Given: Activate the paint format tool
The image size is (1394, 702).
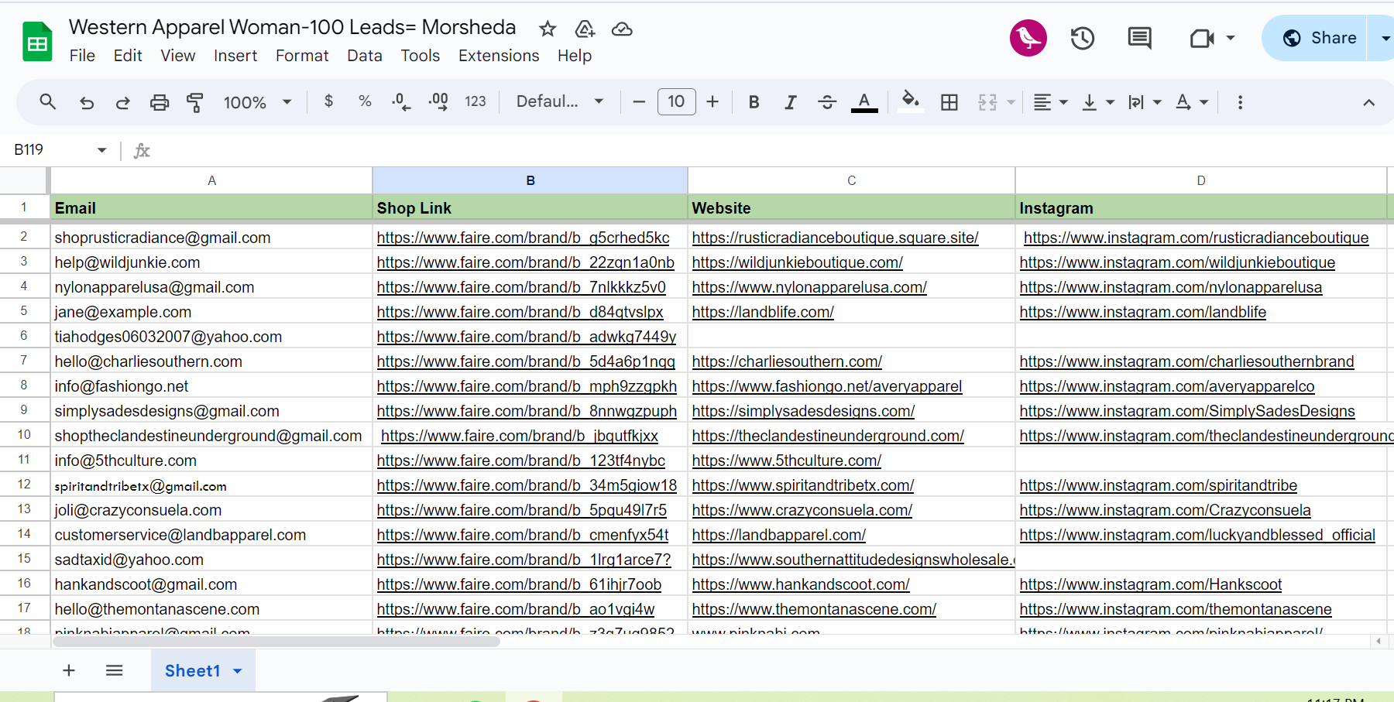Looking at the screenshot, I should (194, 102).
